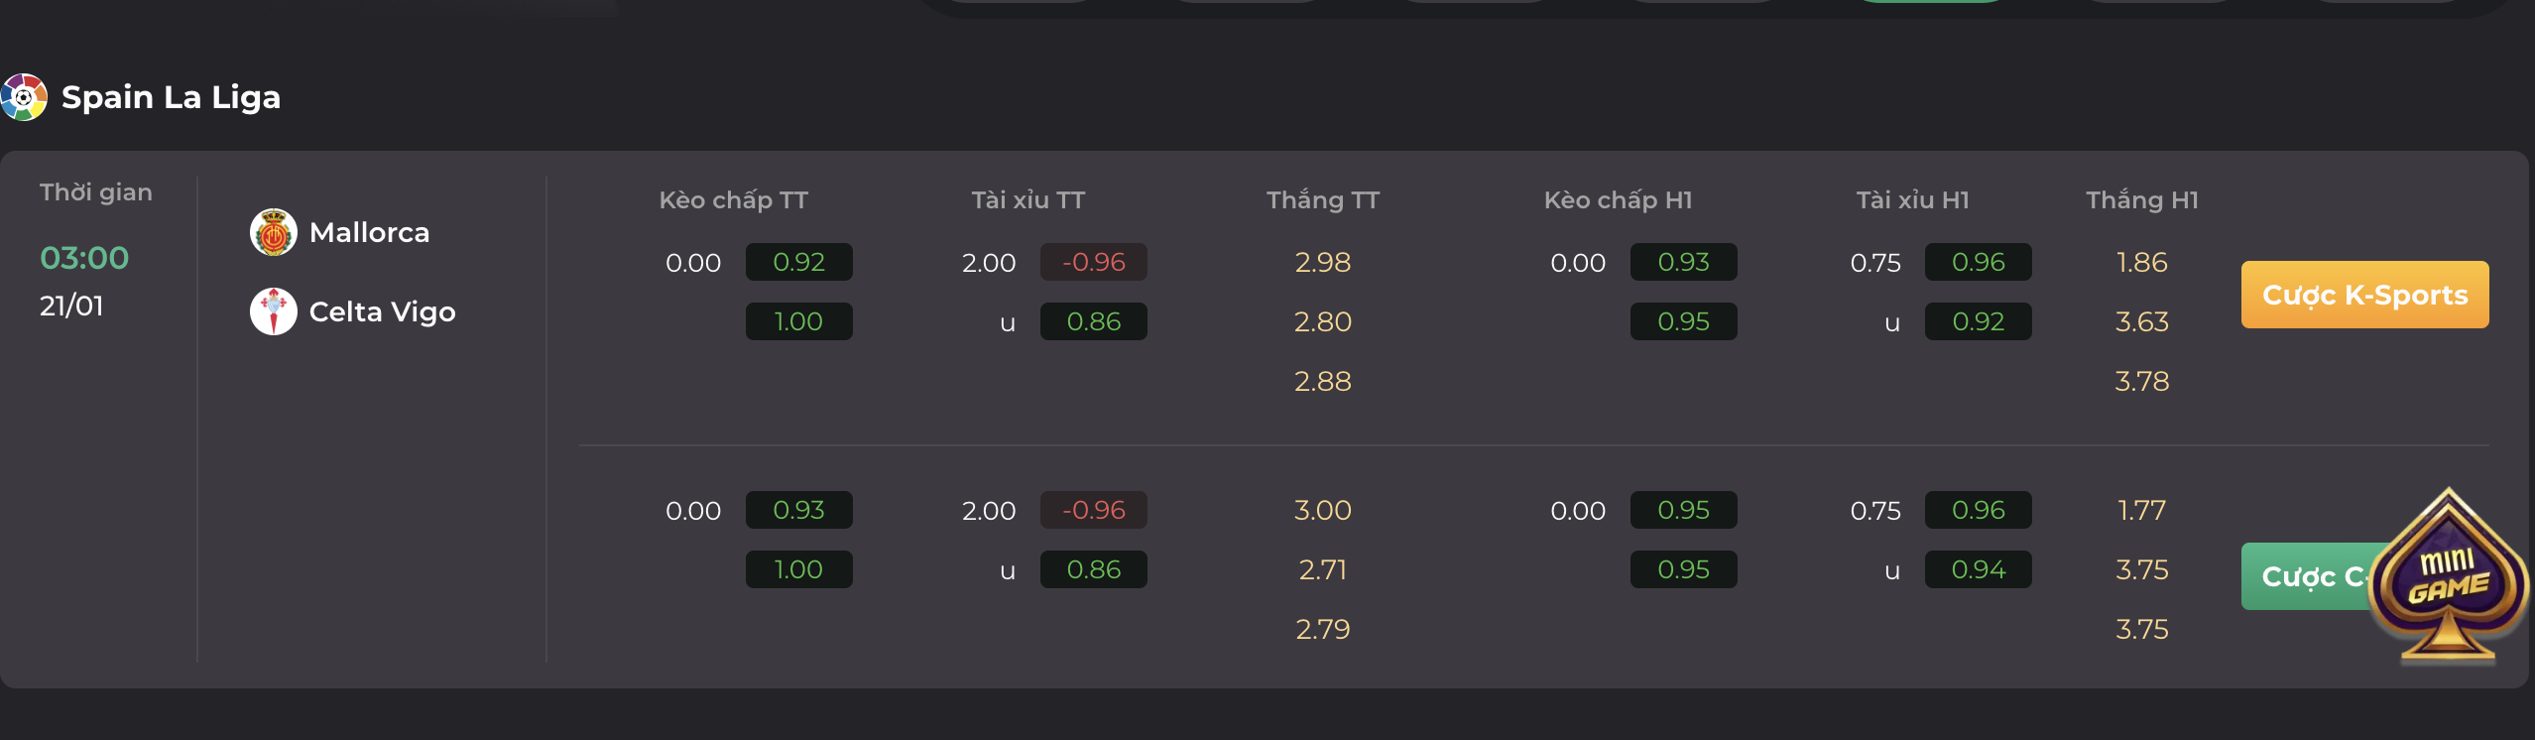Image resolution: width=2535 pixels, height=740 pixels.
Task: Click the Mallorca team name
Action: (x=369, y=232)
